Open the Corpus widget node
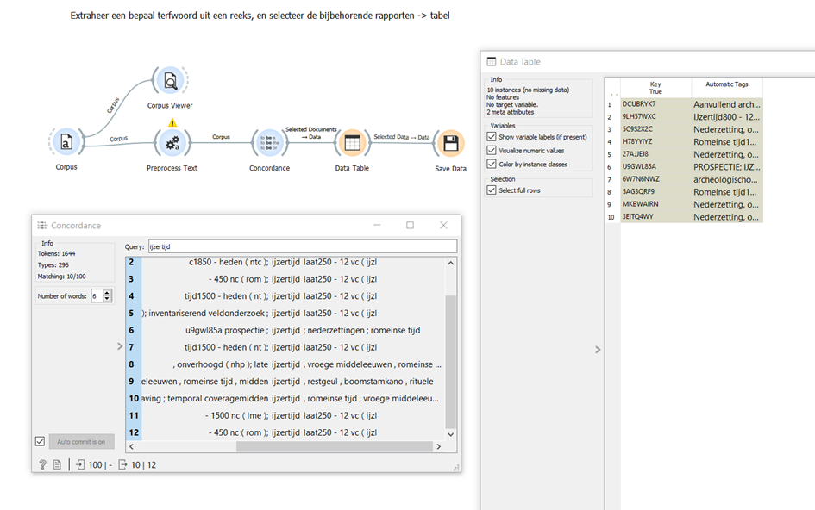 click(66, 142)
